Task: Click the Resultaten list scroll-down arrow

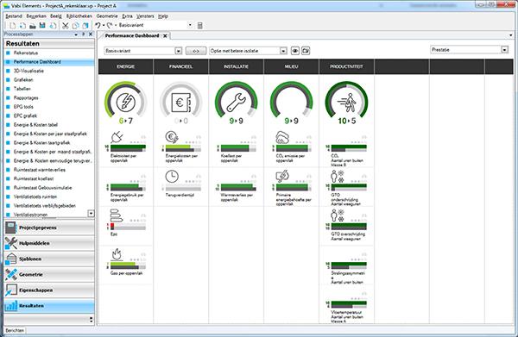Action: click(91, 214)
